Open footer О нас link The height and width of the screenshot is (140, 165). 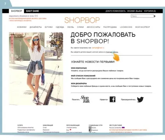[45, 128]
